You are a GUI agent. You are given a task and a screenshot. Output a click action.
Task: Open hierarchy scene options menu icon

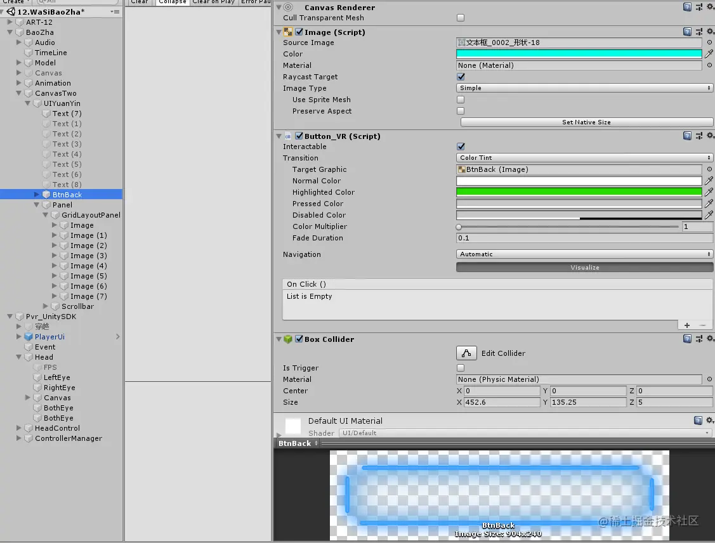point(115,11)
